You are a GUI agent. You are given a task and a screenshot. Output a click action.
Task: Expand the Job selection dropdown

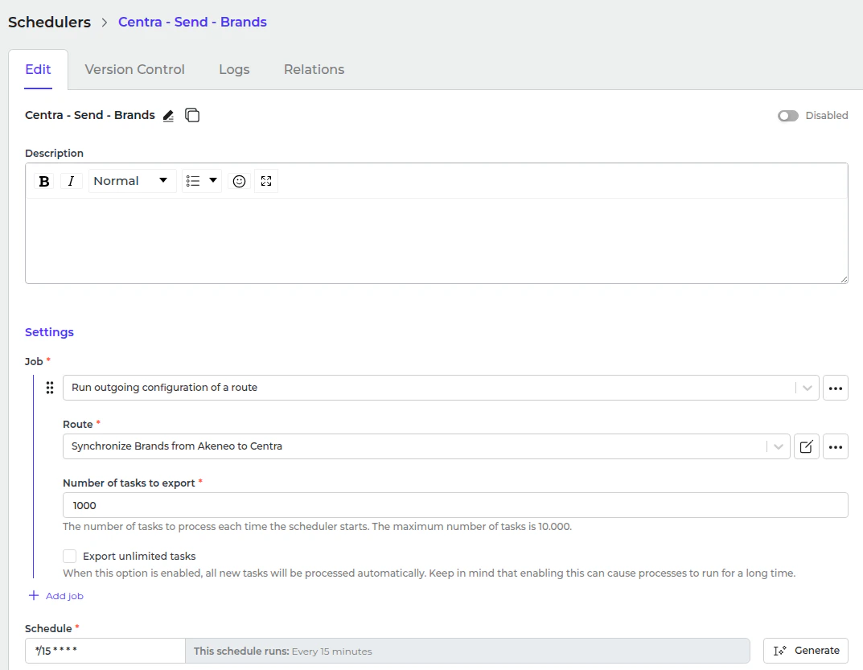tap(808, 388)
